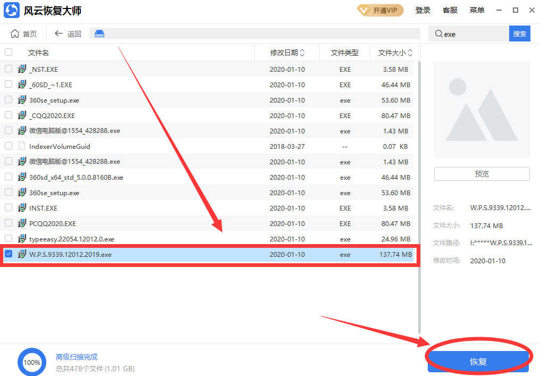This screenshot has width=540, height=376.
Task: Click the 风云恢复大师 app logo
Action: pos(12,11)
